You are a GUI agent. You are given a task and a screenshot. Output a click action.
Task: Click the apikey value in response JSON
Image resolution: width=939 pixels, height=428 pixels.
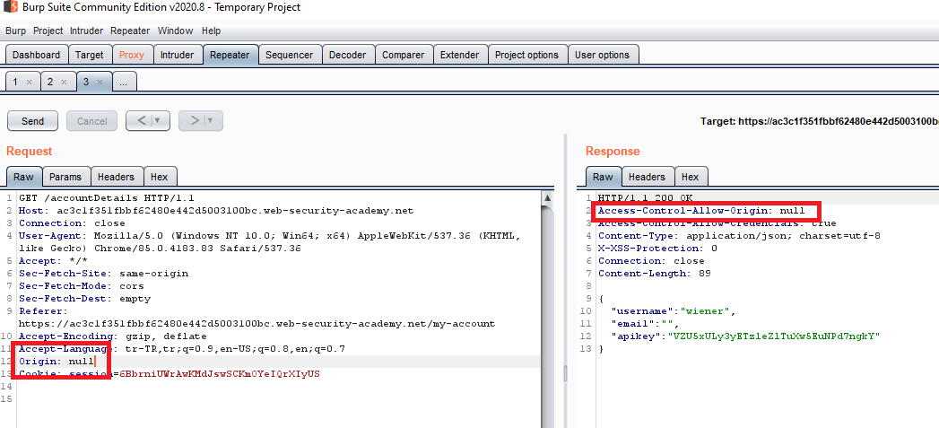[774, 336]
